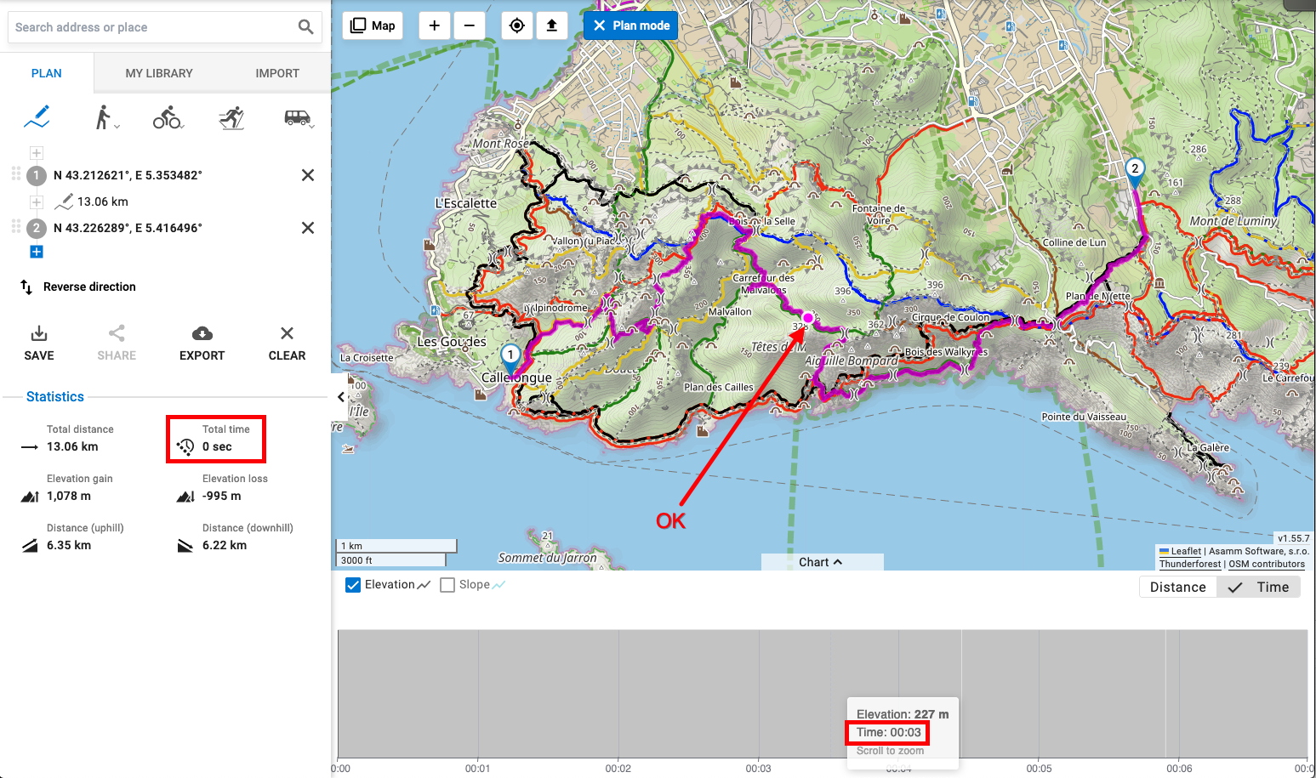This screenshot has width=1316, height=778.
Task: Choose the walking routing profile
Action: pos(104,117)
